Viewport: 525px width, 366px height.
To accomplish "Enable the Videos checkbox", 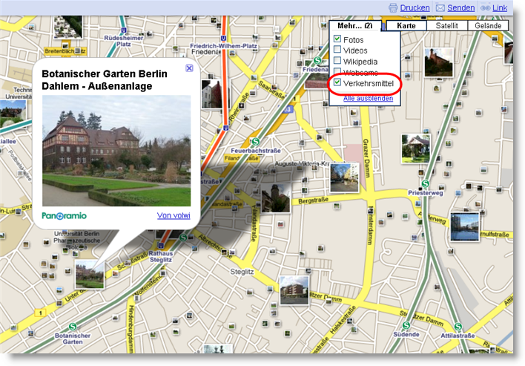I will pyautogui.click(x=337, y=50).
